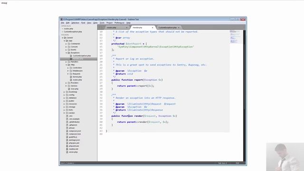Viewport: 304px width, 171px height.
Task: Close the CustomException.php tab
Action: pyautogui.click(x=179, y=28)
